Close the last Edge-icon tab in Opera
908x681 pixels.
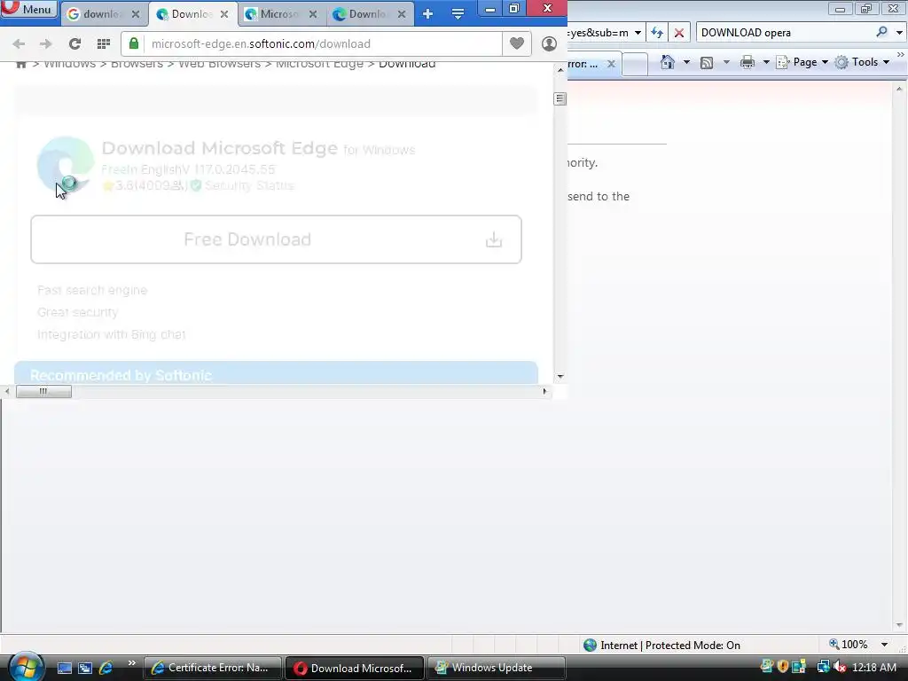(402, 14)
